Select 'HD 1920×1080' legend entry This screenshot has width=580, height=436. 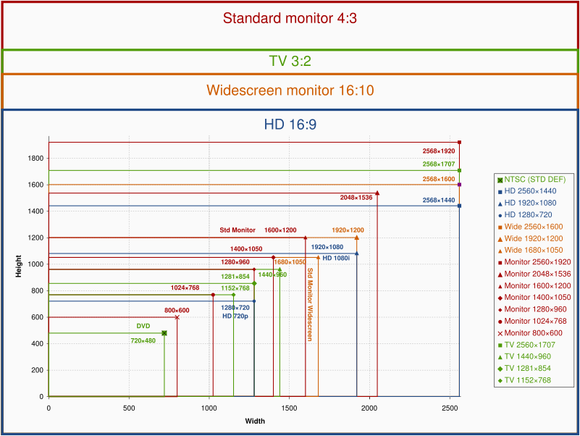526,203
